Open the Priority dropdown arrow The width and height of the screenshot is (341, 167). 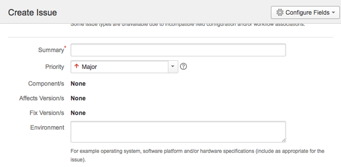(x=173, y=67)
